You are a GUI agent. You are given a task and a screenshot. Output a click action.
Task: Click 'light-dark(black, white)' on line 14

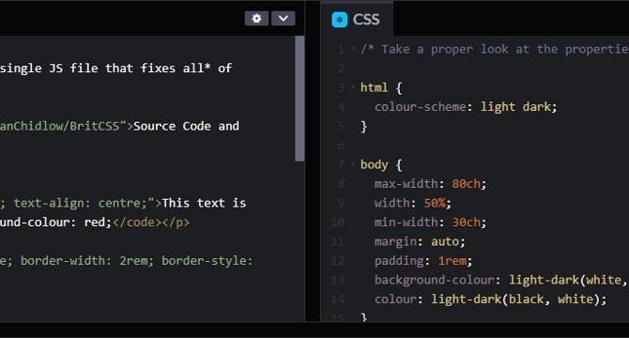click(x=515, y=300)
